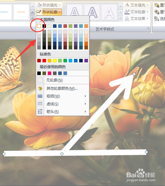Expand the WordArt styles gallery more button
This screenshot has width=165, height=186.
click(120, 18)
